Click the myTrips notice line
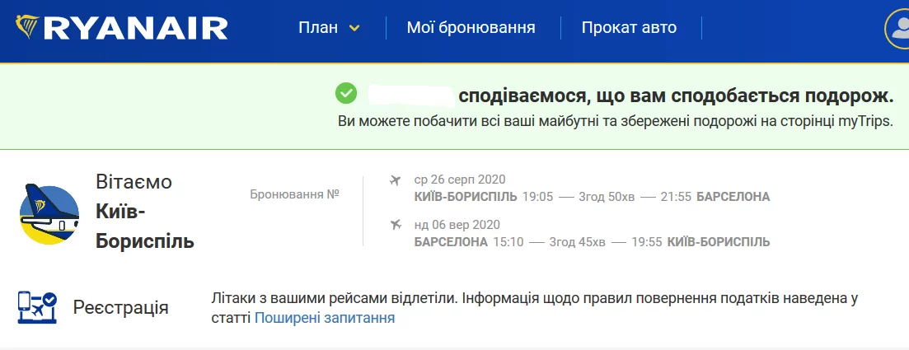909x350 pixels. click(615, 121)
